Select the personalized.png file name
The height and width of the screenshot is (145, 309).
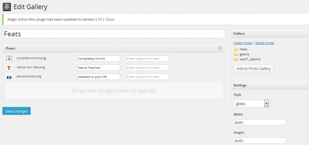[x=29, y=76]
